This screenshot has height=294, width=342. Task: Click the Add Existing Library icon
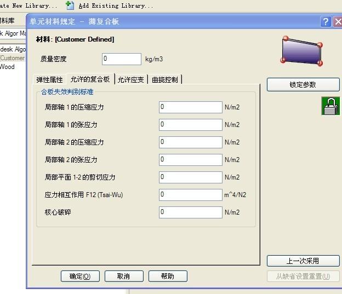click(x=70, y=5)
